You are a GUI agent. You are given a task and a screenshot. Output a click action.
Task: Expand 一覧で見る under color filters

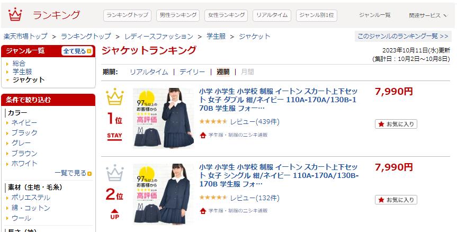73,173
